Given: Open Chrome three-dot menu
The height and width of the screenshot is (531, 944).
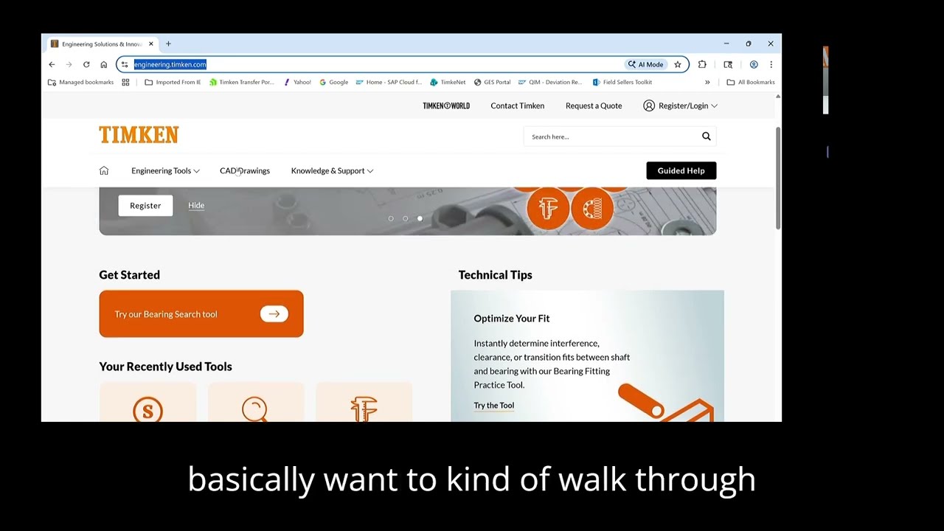Looking at the screenshot, I should pyautogui.click(x=771, y=64).
